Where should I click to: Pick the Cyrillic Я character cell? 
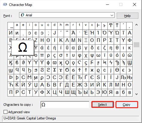(x=111, y=92)
